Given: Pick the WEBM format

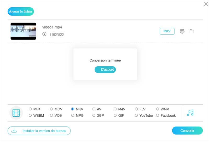Looking at the screenshot, I should click(x=30, y=115).
